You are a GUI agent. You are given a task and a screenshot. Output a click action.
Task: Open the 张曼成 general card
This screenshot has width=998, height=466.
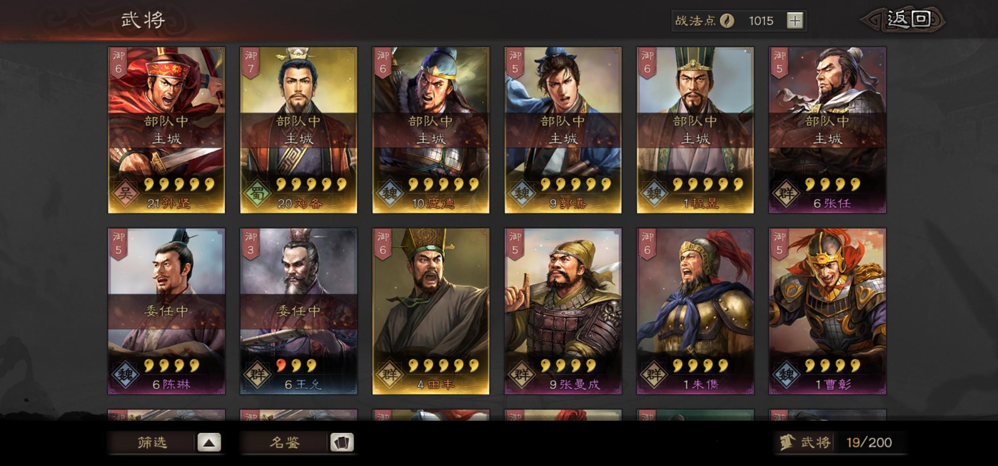point(563,311)
